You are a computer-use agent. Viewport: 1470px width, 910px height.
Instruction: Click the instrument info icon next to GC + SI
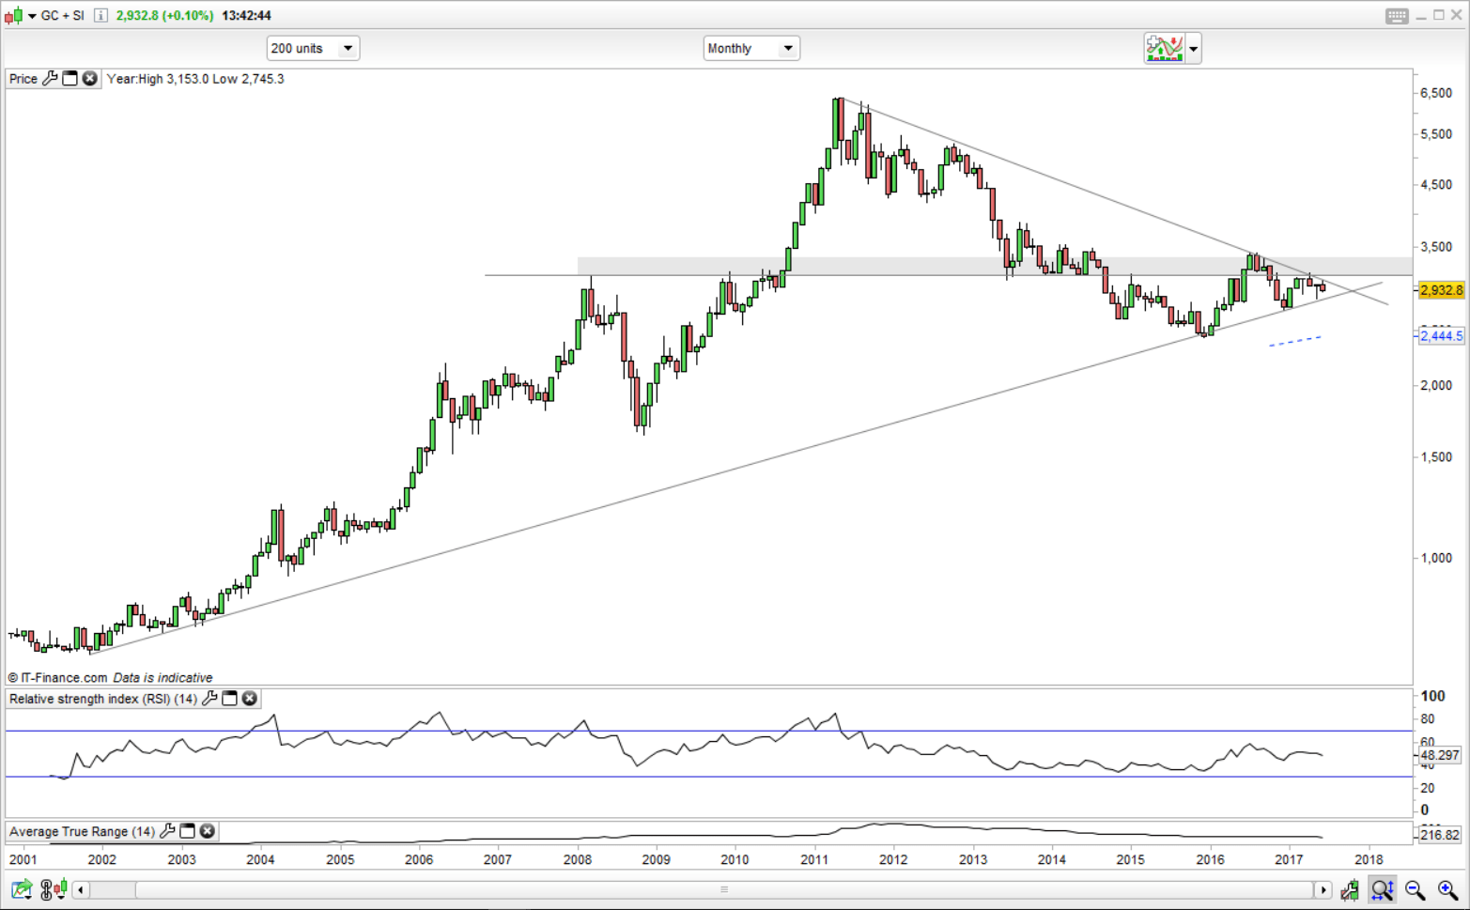click(101, 16)
